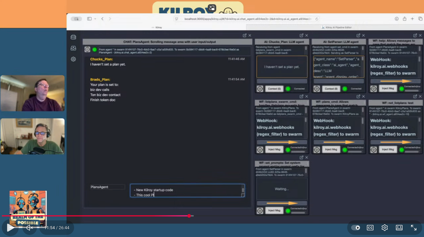Open gear settings in WF set_prompts panel
This screenshot has height=237, width=424.
[260, 210]
